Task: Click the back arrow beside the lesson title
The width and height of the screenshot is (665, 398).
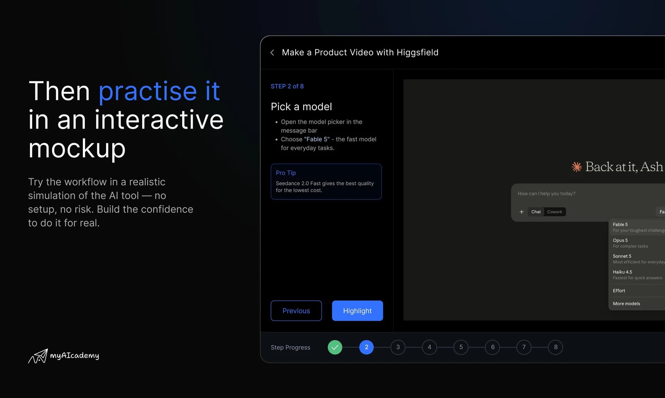Action: tap(272, 53)
